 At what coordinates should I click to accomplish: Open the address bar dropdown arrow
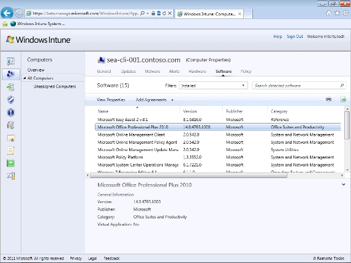click(x=148, y=13)
